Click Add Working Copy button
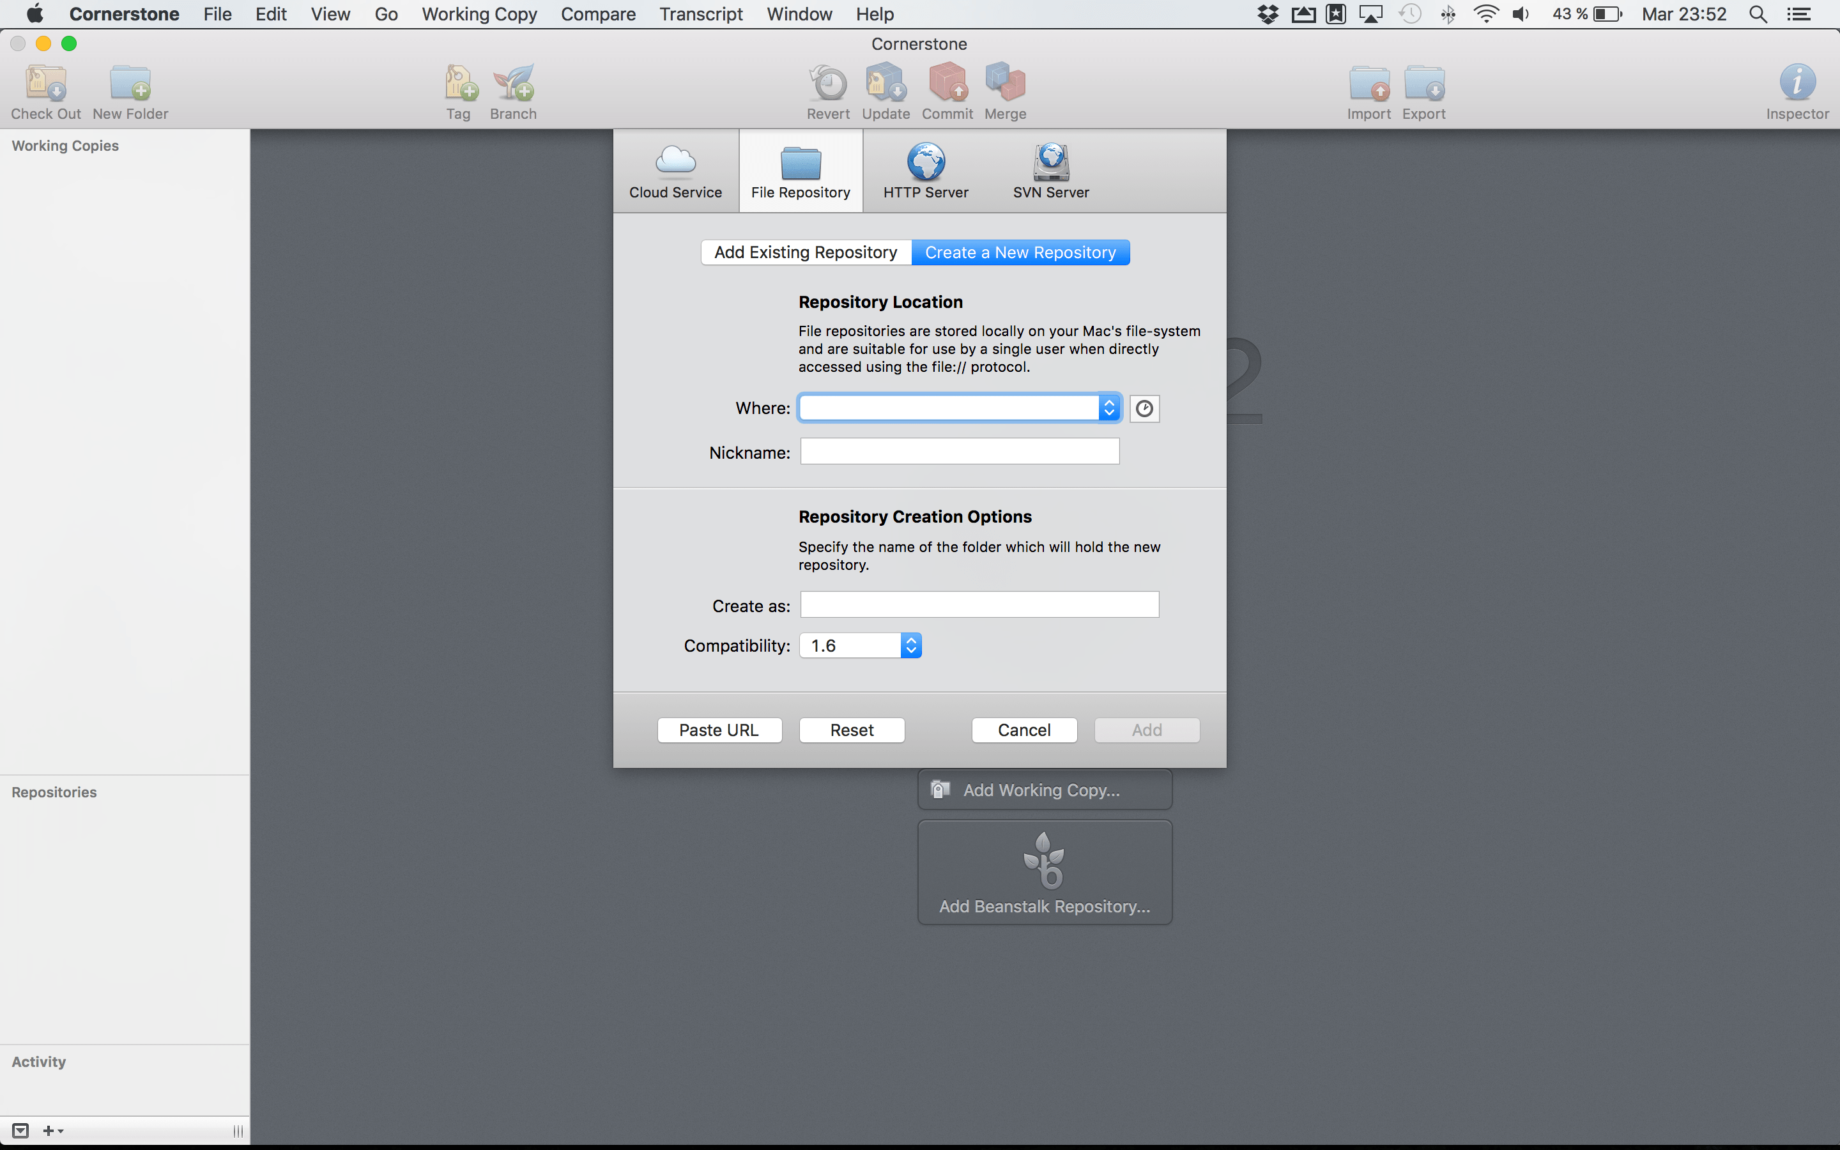Viewport: 1840px width, 1150px height. coord(1045,790)
